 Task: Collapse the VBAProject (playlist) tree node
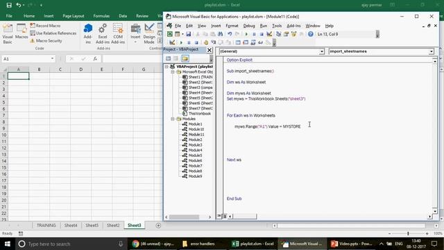pyautogui.click(x=166, y=67)
